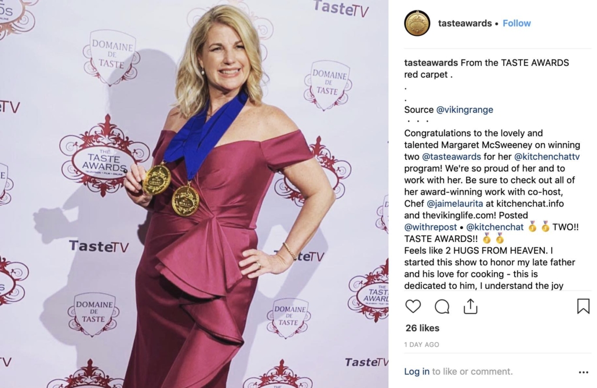597x388 pixels.
Task: Open more options via the three dots
Action: coord(583,372)
